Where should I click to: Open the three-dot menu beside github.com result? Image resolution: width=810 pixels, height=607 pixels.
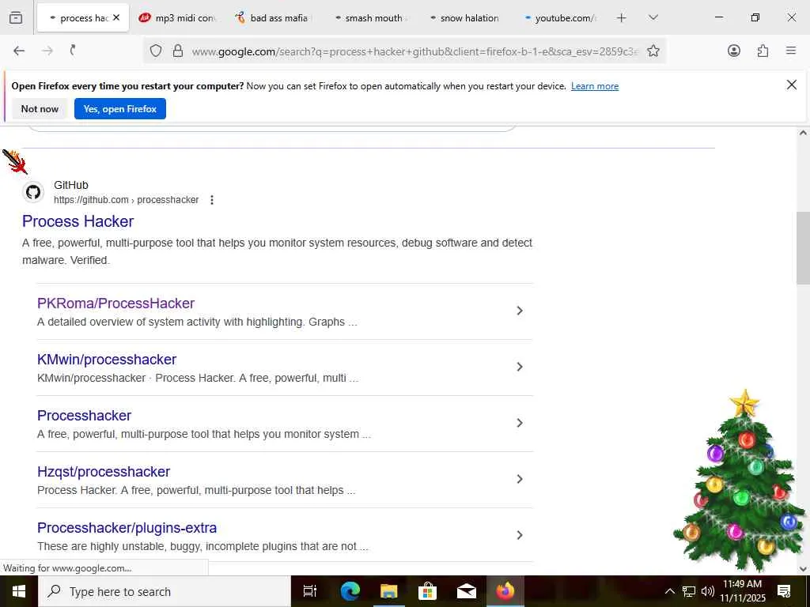212,200
